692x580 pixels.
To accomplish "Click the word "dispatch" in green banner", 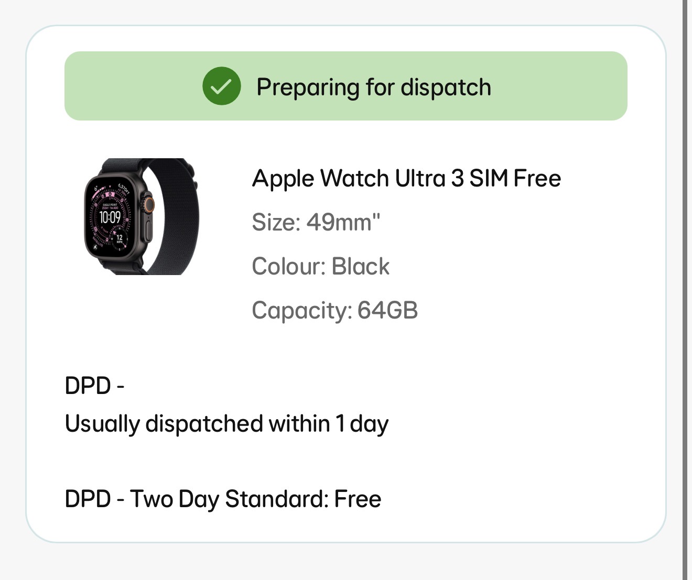I will point(446,87).
